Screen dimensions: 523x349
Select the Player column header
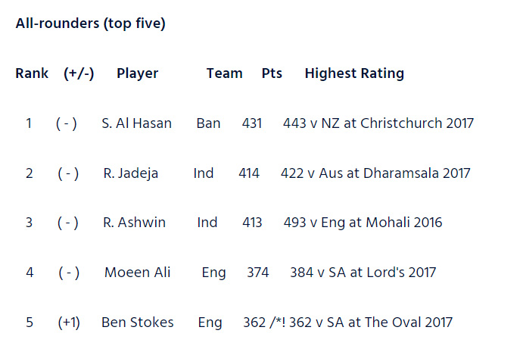(x=138, y=73)
